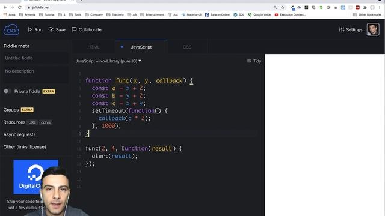Screen dimensions: 385x216
Task: Open the Entertainment bookmarks folder
Action: pyautogui.click(x=152, y=14)
